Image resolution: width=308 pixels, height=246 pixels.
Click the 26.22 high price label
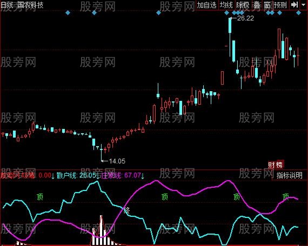point(245,18)
